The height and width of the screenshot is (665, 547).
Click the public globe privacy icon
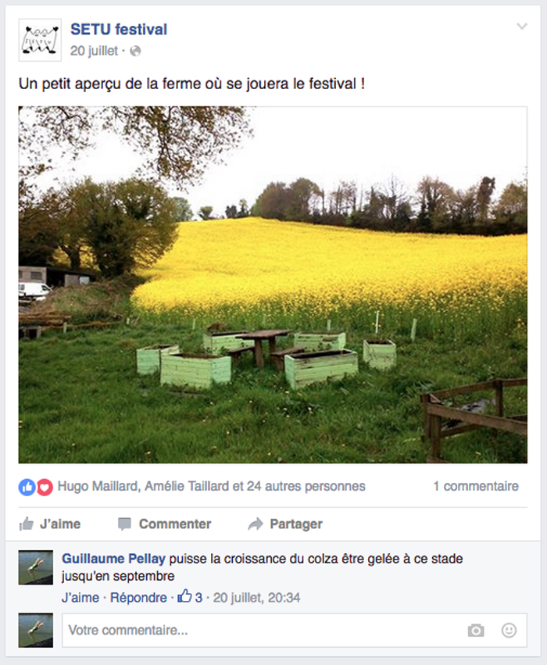point(135,52)
